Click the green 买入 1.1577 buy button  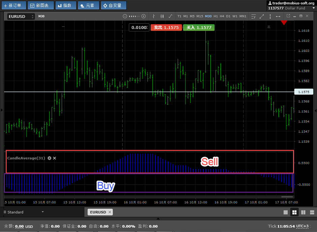tap(199, 28)
